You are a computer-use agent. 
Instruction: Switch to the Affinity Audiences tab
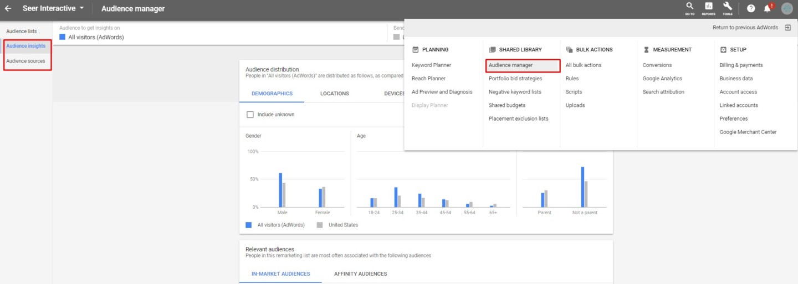pyautogui.click(x=360, y=274)
